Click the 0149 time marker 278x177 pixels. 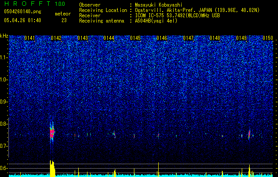tap(241, 38)
